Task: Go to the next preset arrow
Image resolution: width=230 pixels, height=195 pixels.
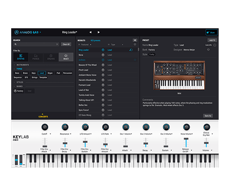Action: (x=99, y=32)
